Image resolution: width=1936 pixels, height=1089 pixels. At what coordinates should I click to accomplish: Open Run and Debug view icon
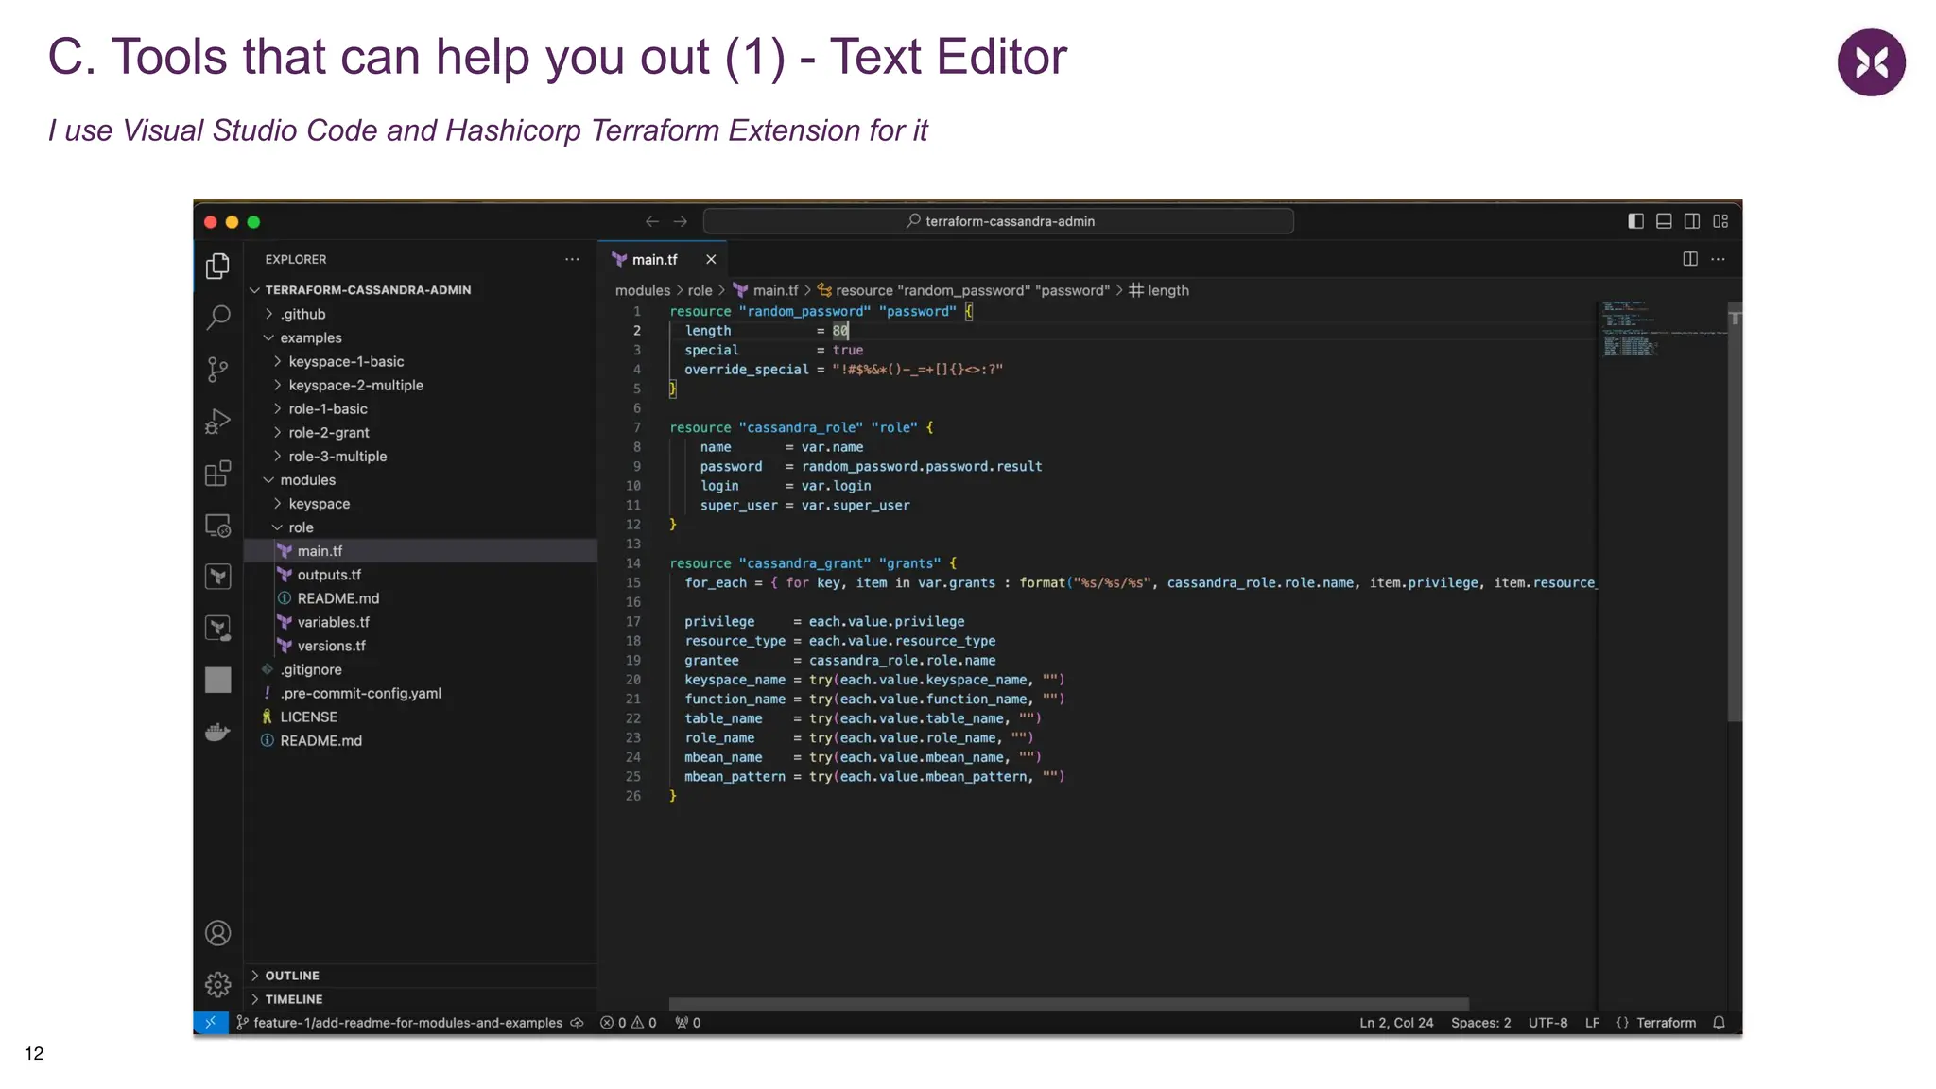pyautogui.click(x=218, y=421)
